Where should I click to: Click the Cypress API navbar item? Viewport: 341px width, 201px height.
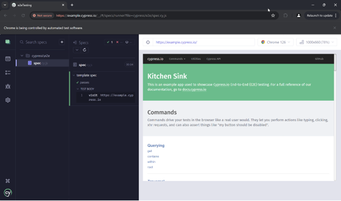click(213, 59)
